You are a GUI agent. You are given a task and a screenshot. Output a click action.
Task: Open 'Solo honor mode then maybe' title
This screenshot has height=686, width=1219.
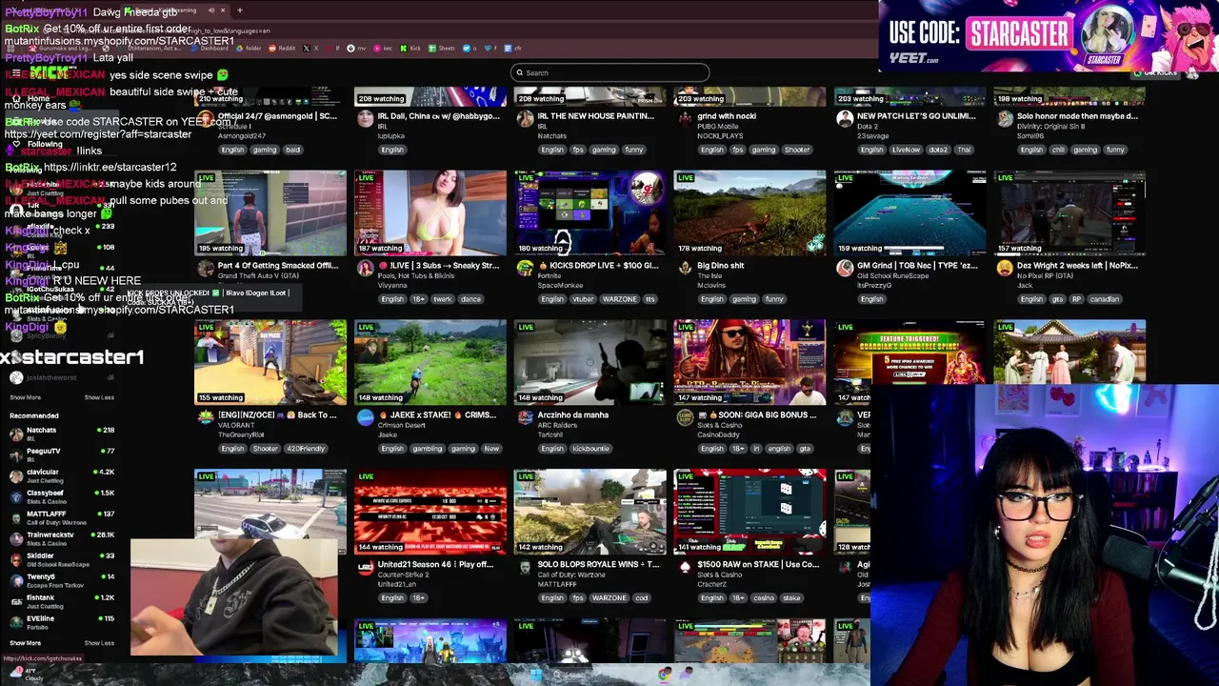1077,116
